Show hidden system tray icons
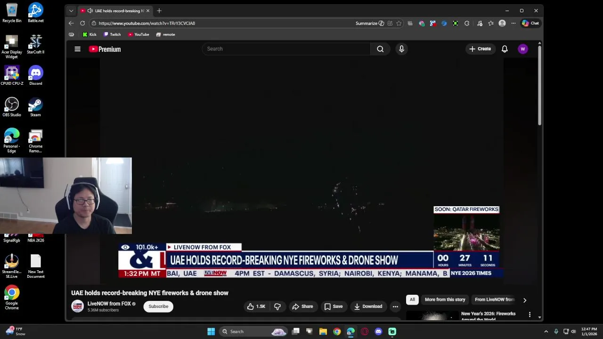The image size is (603, 339). coord(546,331)
